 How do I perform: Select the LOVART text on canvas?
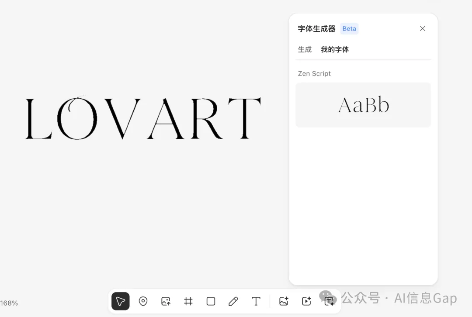pos(143,118)
